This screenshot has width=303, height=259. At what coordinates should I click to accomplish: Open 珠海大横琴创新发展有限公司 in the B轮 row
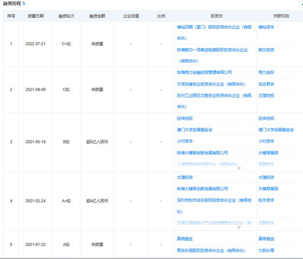pos(202,153)
